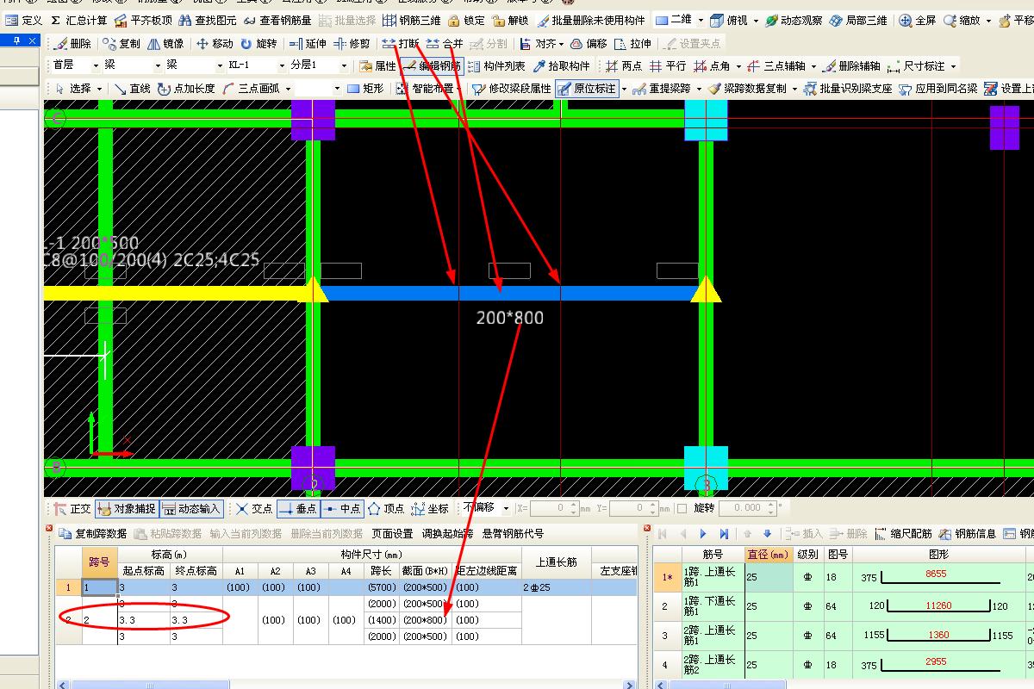Image resolution: width=1034 pixels, height=689 pixels.
Task: Click 批量识别梁支座 tool
Action: tap(847, 89)
